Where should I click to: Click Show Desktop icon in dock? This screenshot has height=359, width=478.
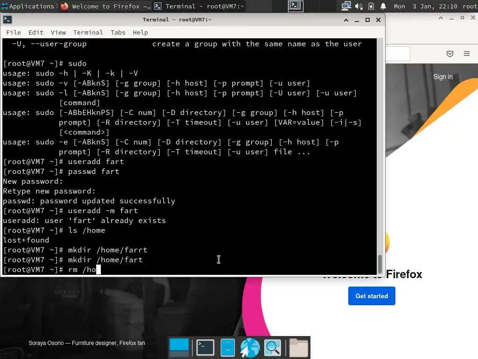179,347
